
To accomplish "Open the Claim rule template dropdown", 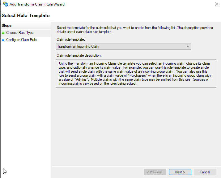I will coord(123,47).
